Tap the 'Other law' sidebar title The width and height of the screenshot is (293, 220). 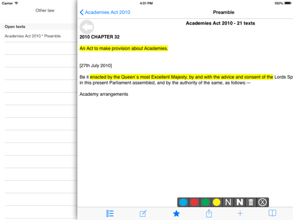[x=45, y=10]
